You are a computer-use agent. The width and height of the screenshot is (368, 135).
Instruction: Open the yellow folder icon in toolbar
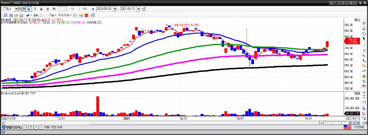click(x=16, y=15)
